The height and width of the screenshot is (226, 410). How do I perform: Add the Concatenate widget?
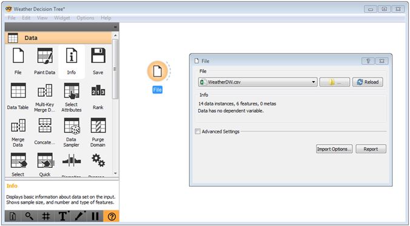point(45,131)
